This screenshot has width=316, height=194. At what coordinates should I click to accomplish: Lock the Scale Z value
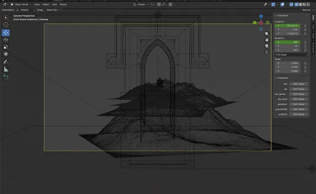(x=305, y=71)
